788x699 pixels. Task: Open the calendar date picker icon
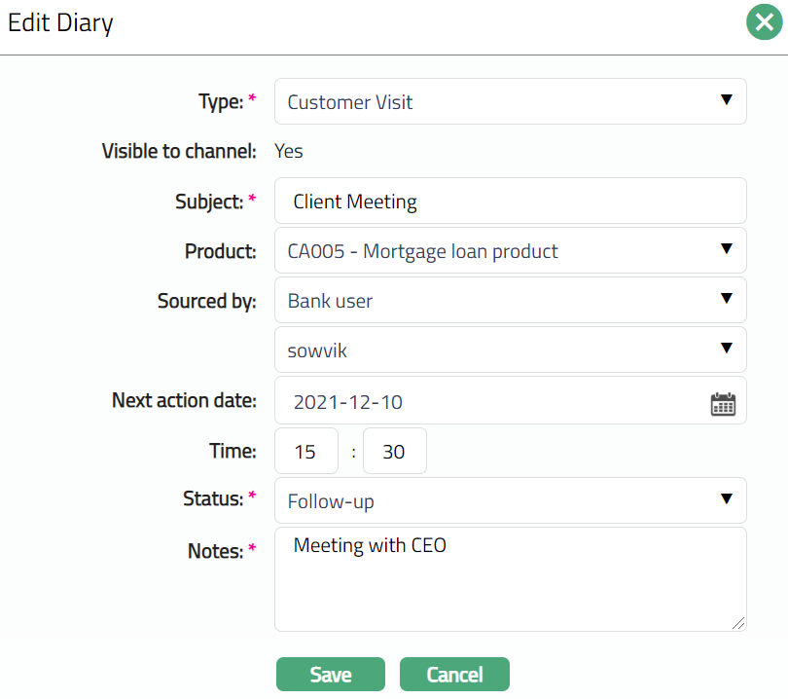click(723, 404)
